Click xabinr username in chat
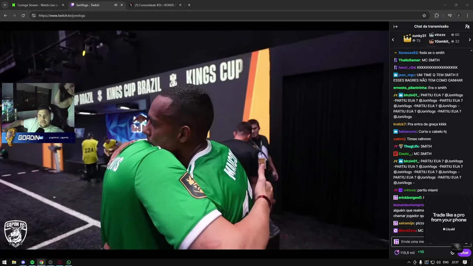 click(x=399, y=139)
